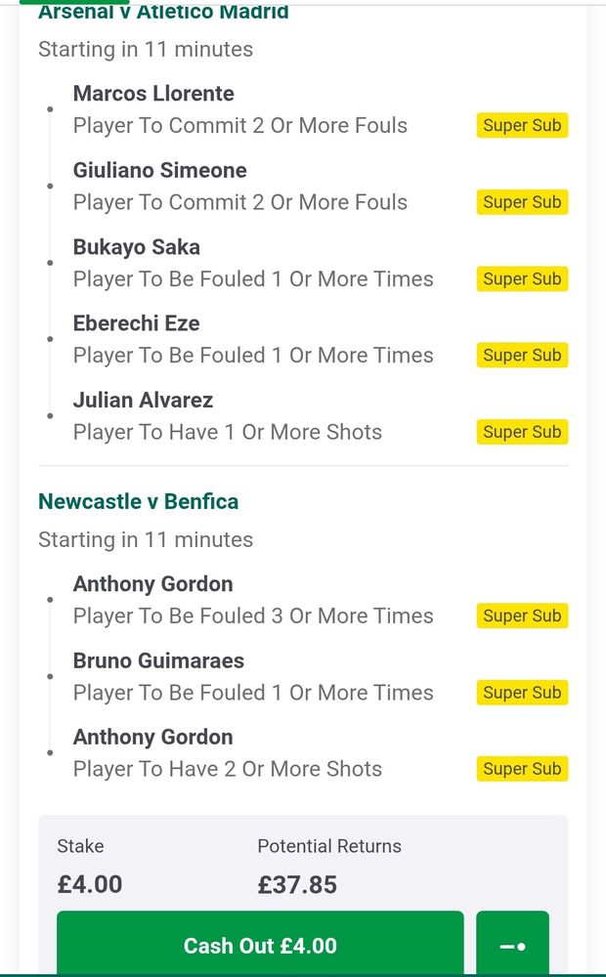606x977 pixels.
Task: Select Marcos Llorente player name
Action: [153, 94]
